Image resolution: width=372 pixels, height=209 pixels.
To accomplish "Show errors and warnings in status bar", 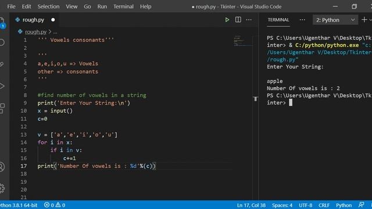I will [x=55, y=205].
